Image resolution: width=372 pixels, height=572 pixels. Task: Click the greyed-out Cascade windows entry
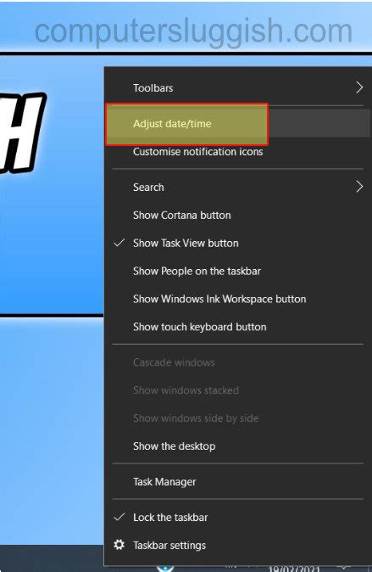pos(174,362)
